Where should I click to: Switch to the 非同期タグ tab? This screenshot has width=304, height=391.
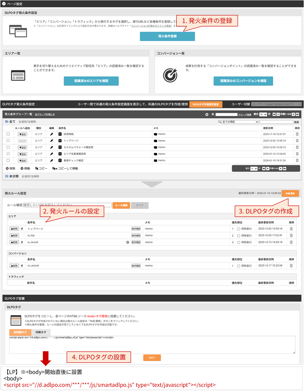pos(20,332)
